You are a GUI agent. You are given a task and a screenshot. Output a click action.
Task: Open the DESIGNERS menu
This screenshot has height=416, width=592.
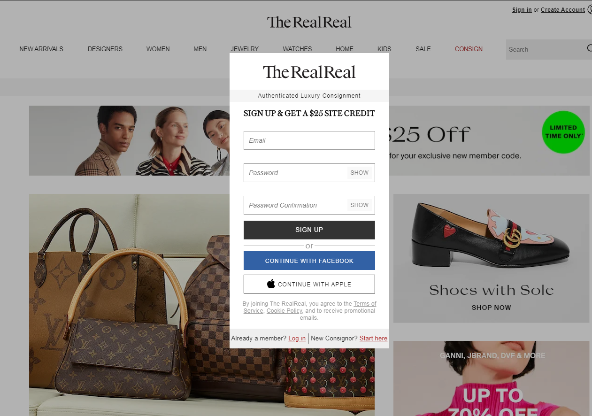click(x=105, y=49)
